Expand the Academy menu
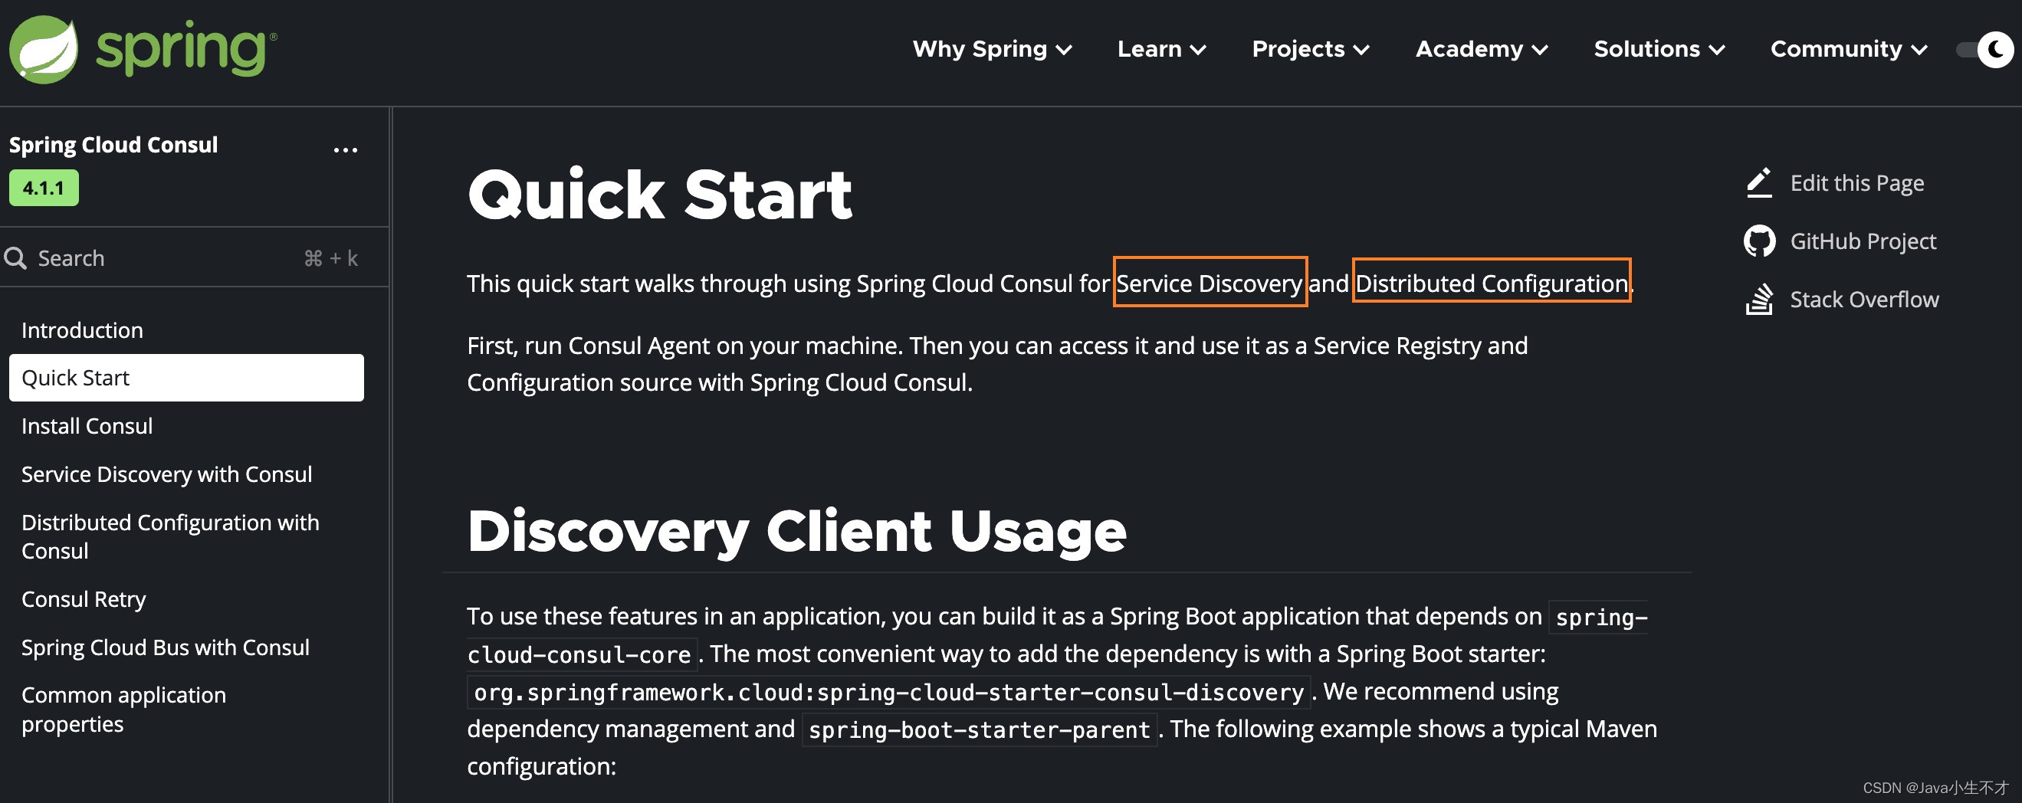The image size is (2022, 803). (x=1481, y=50)
